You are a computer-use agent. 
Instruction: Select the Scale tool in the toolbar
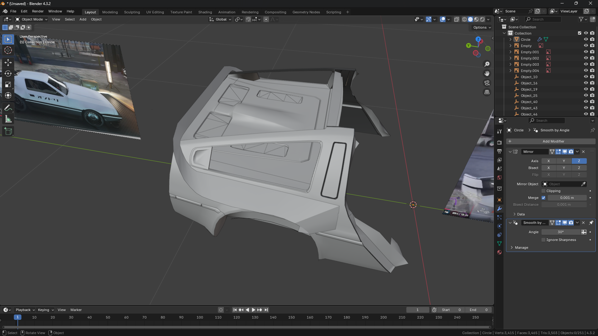point(8,84)
